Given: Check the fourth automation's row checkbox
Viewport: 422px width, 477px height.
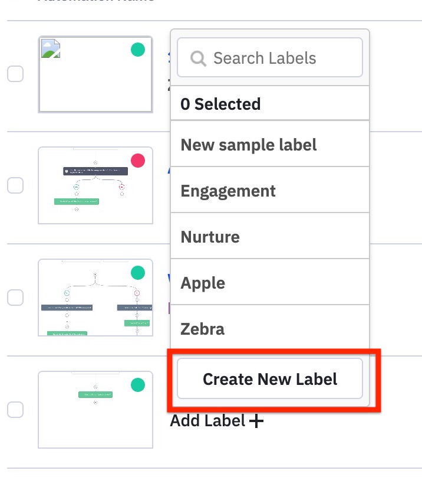Looking at the screenshot, I should tap(15, 409).
